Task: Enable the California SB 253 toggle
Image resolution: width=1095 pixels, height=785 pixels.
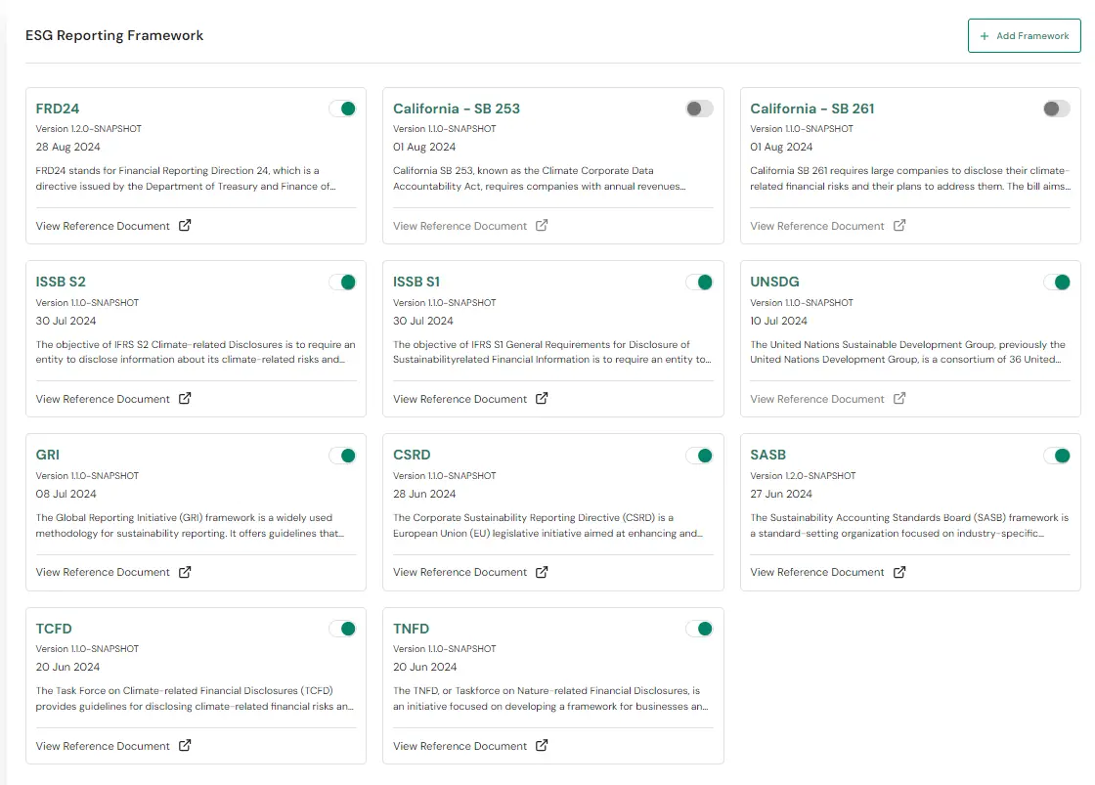Action: coord(699,109)
